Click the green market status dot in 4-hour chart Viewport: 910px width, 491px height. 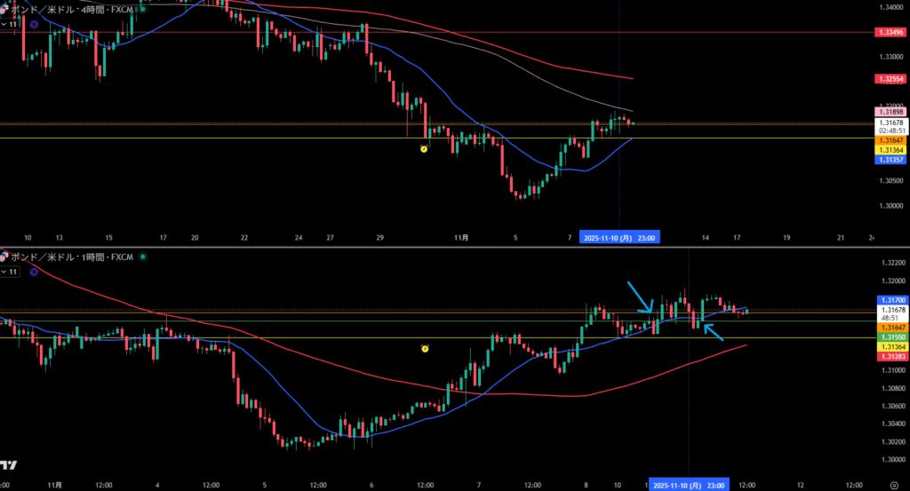pyautogui.click(x=143, y=10)
